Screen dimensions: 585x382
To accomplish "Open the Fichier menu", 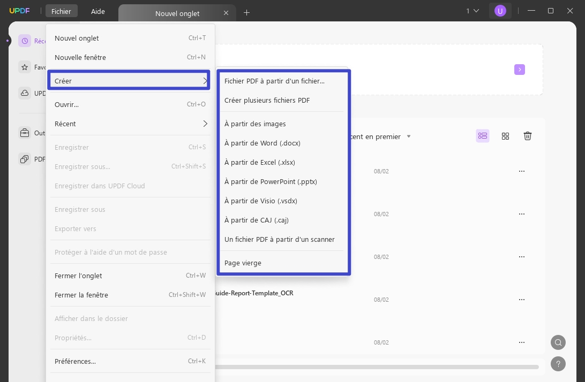I will pyautogui.click(x=61, y=11).
